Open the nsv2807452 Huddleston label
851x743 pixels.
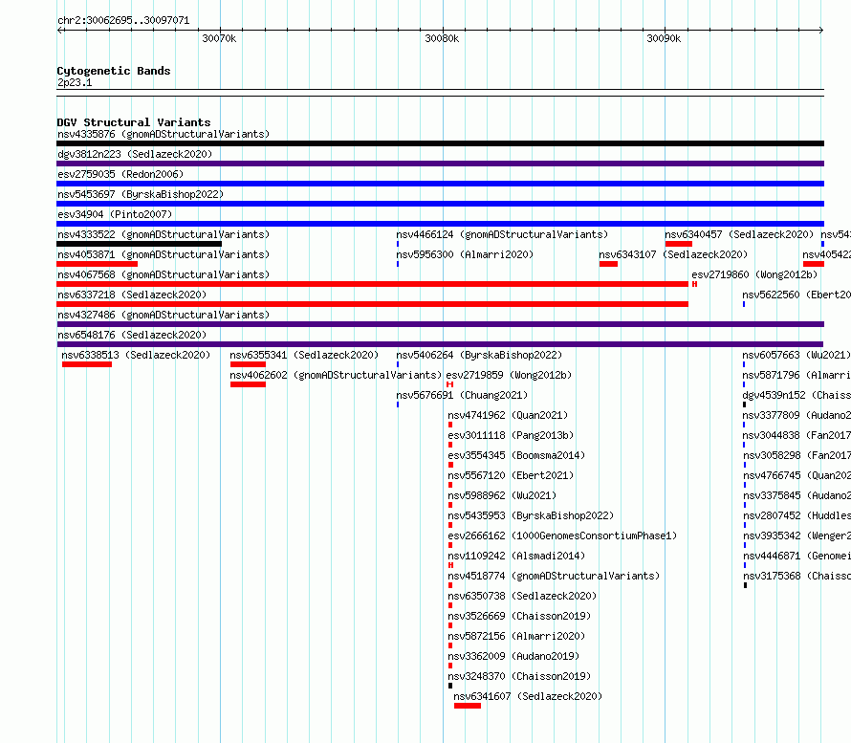796,515
